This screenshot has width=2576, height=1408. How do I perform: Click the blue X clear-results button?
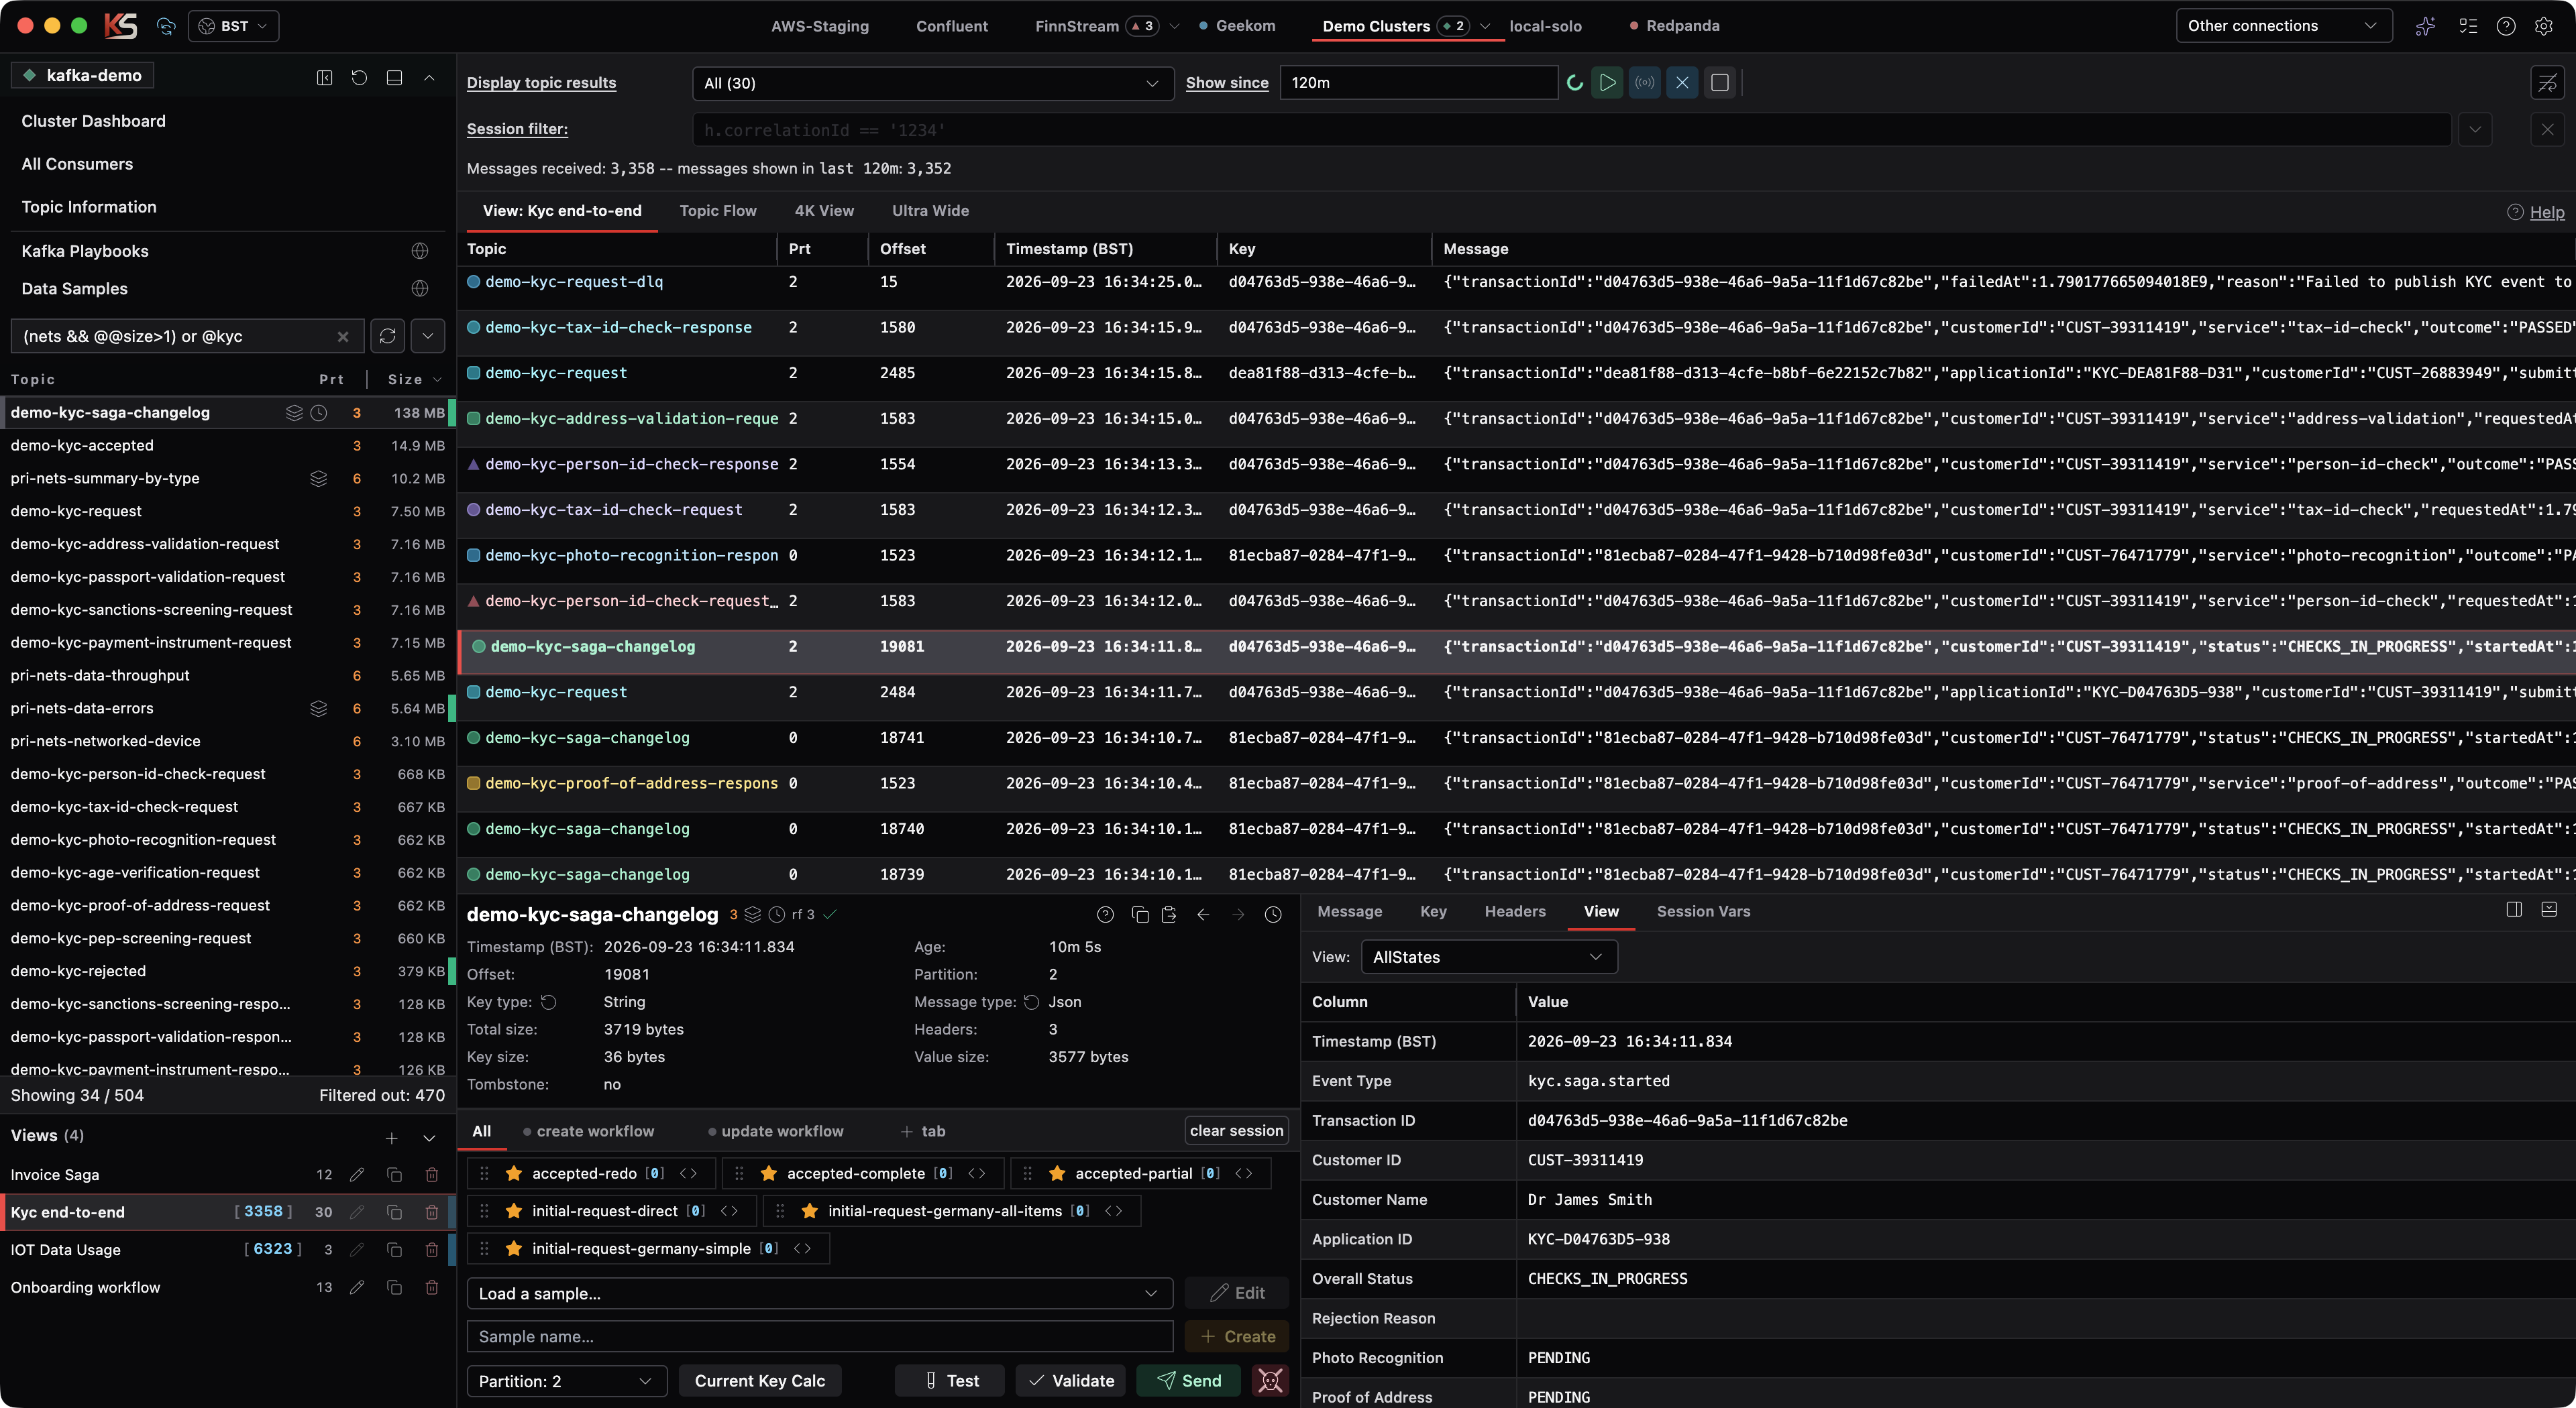(x=1682, y=83)
